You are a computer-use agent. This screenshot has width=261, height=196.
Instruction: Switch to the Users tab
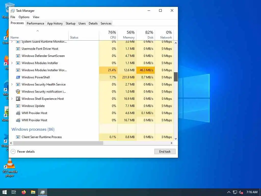click(82, 23)
